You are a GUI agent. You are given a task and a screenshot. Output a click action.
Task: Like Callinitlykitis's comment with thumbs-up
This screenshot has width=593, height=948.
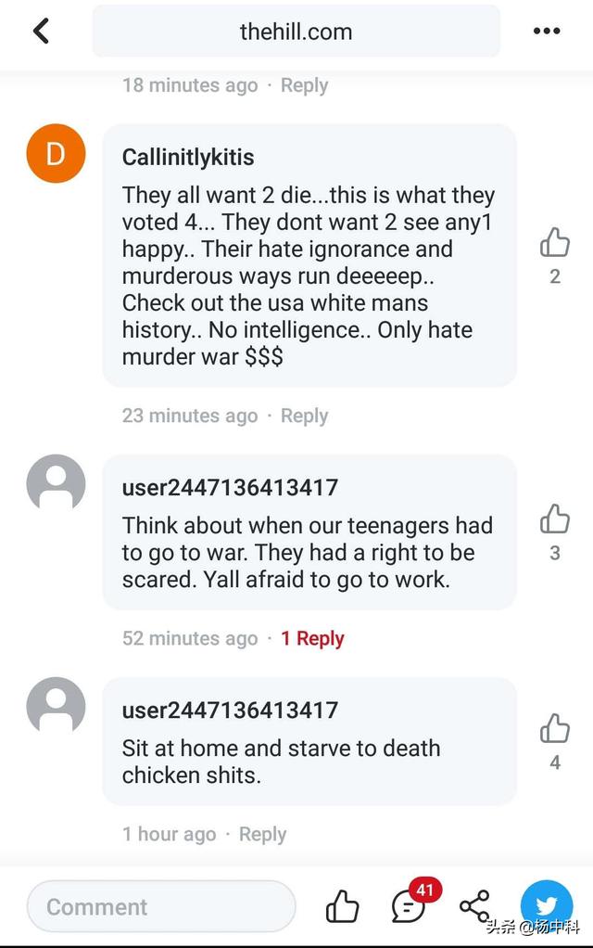(x=554, y=242)
